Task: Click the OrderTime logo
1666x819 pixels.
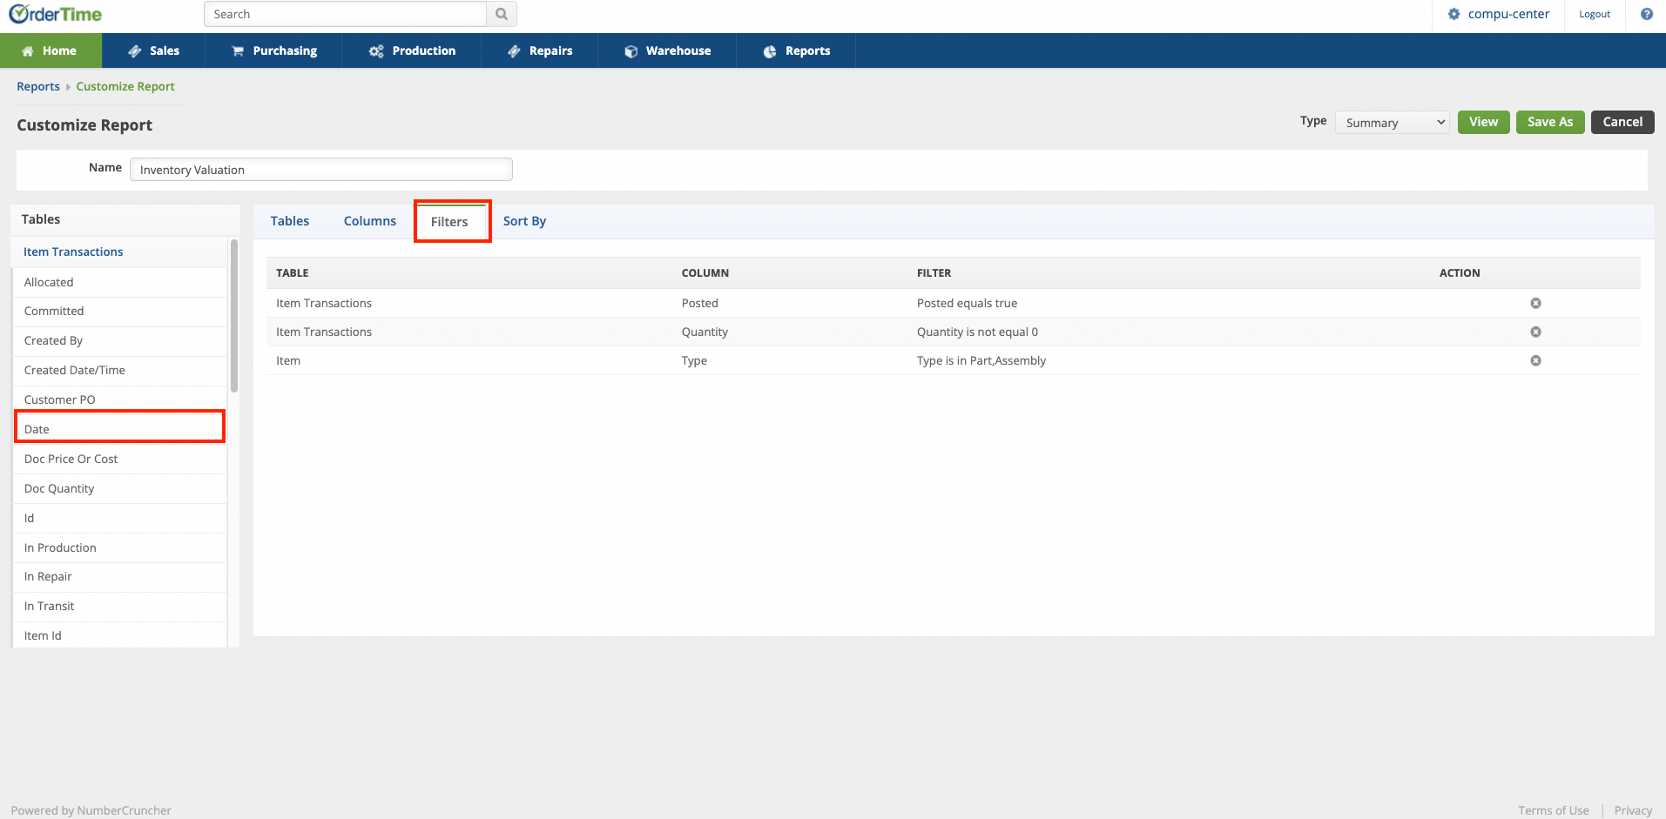Action: pyautogui.click(x=55, y=14)
